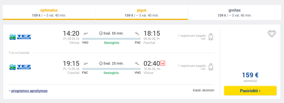
Task: Click the outbound flight takeoff plane icon
Action: (86, 33)
